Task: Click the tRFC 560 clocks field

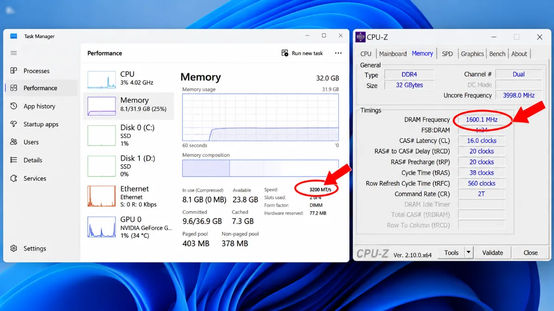Action: coord(482,183)
